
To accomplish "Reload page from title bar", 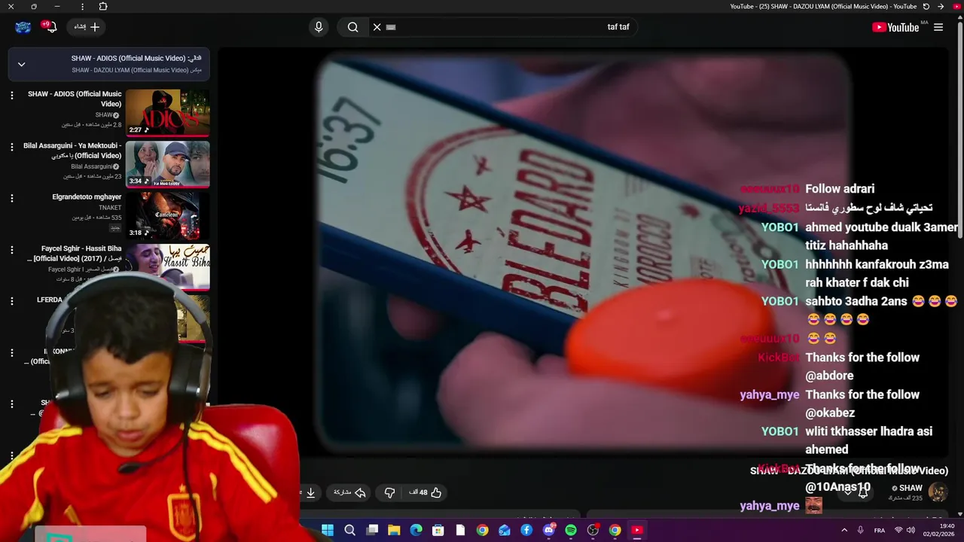I will click(926, 6).
